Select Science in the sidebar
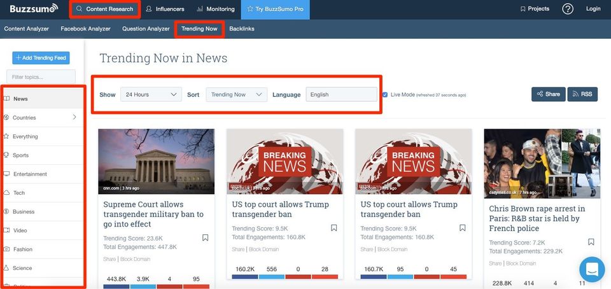The width and height of the screenshot is (611, 289). (x=43, y=268)
